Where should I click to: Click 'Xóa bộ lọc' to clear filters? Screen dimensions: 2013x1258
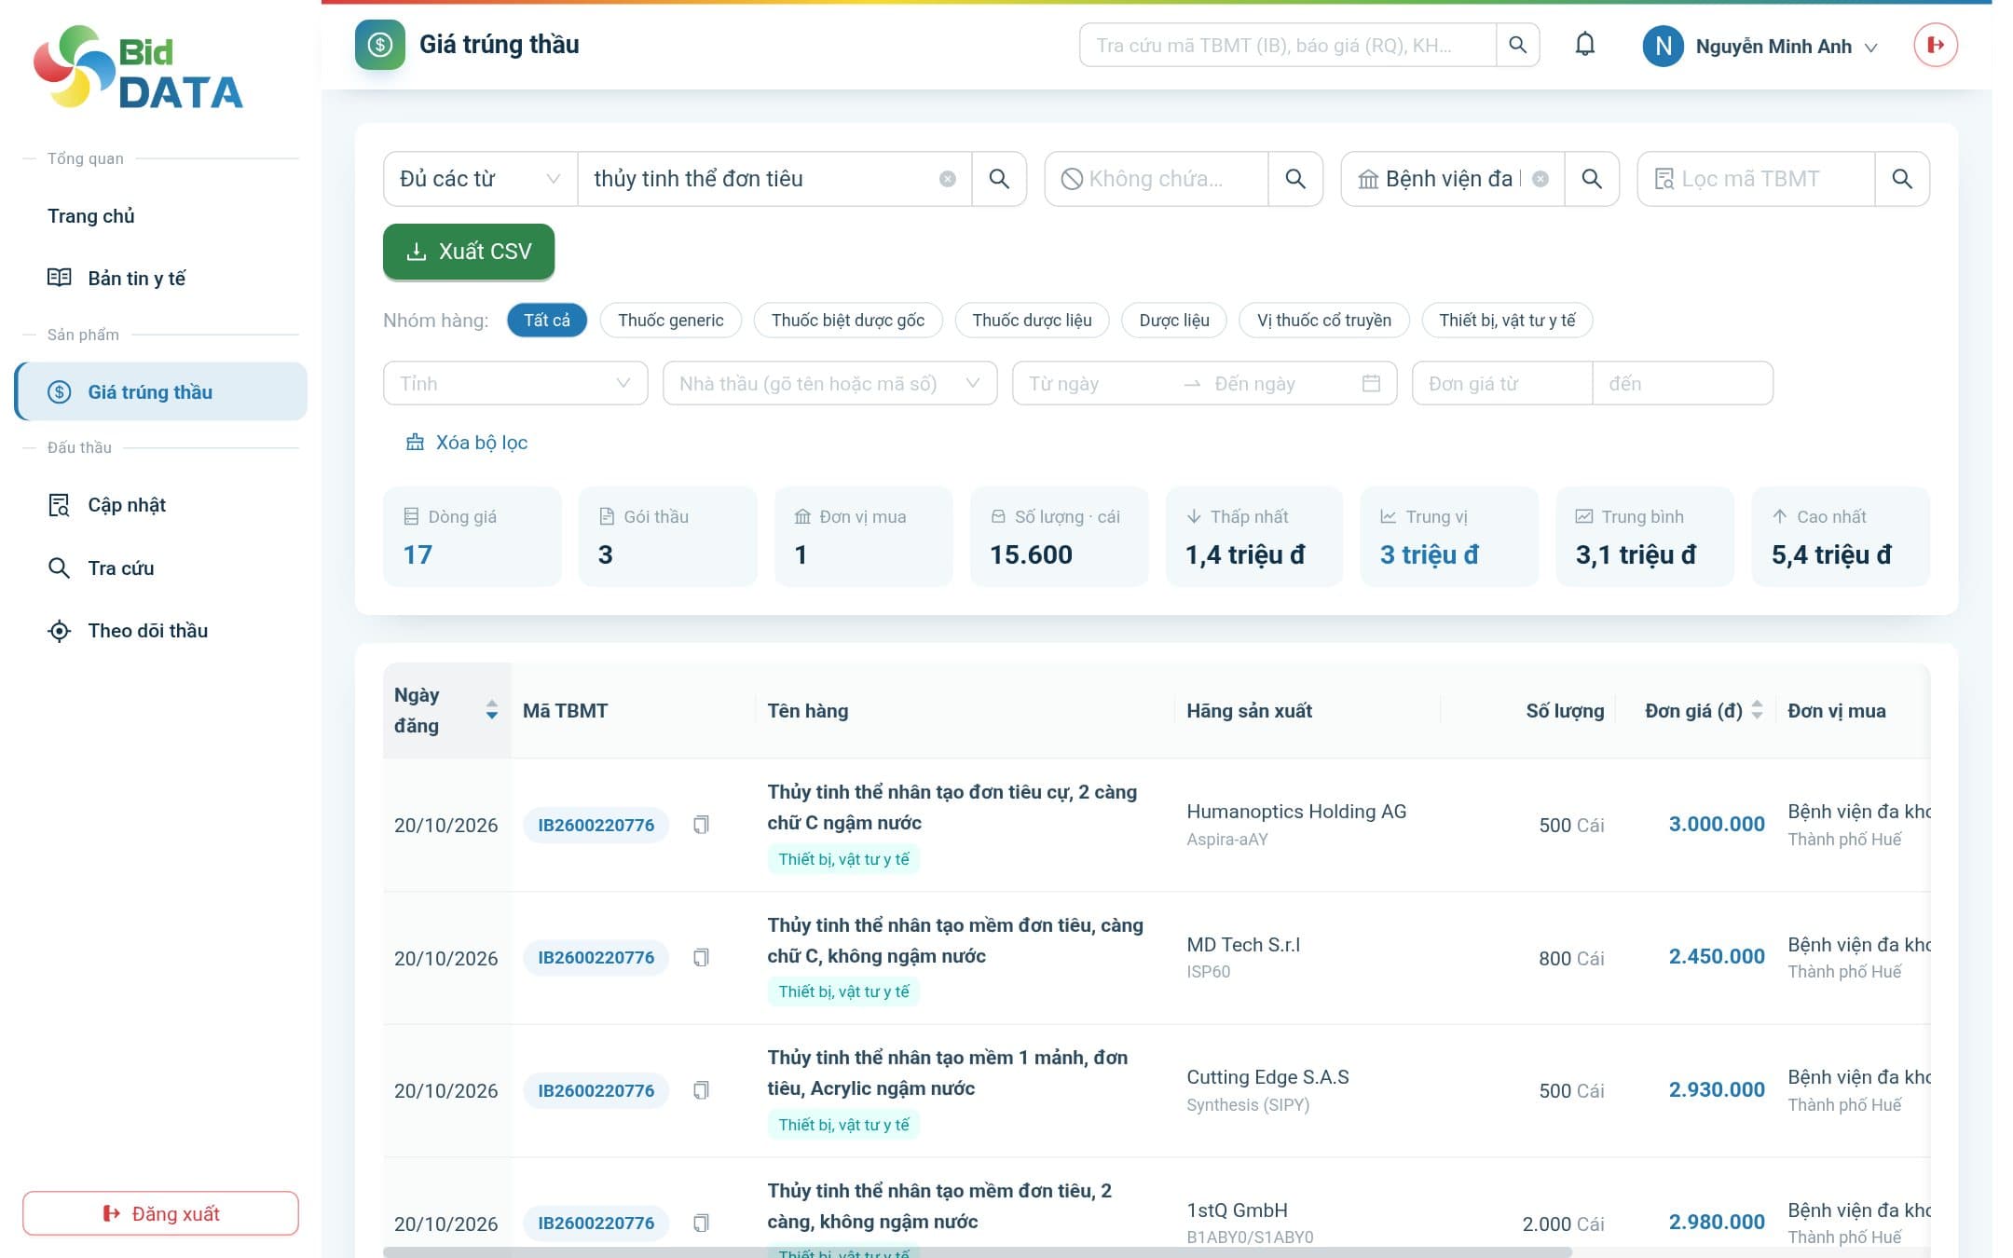467,443
